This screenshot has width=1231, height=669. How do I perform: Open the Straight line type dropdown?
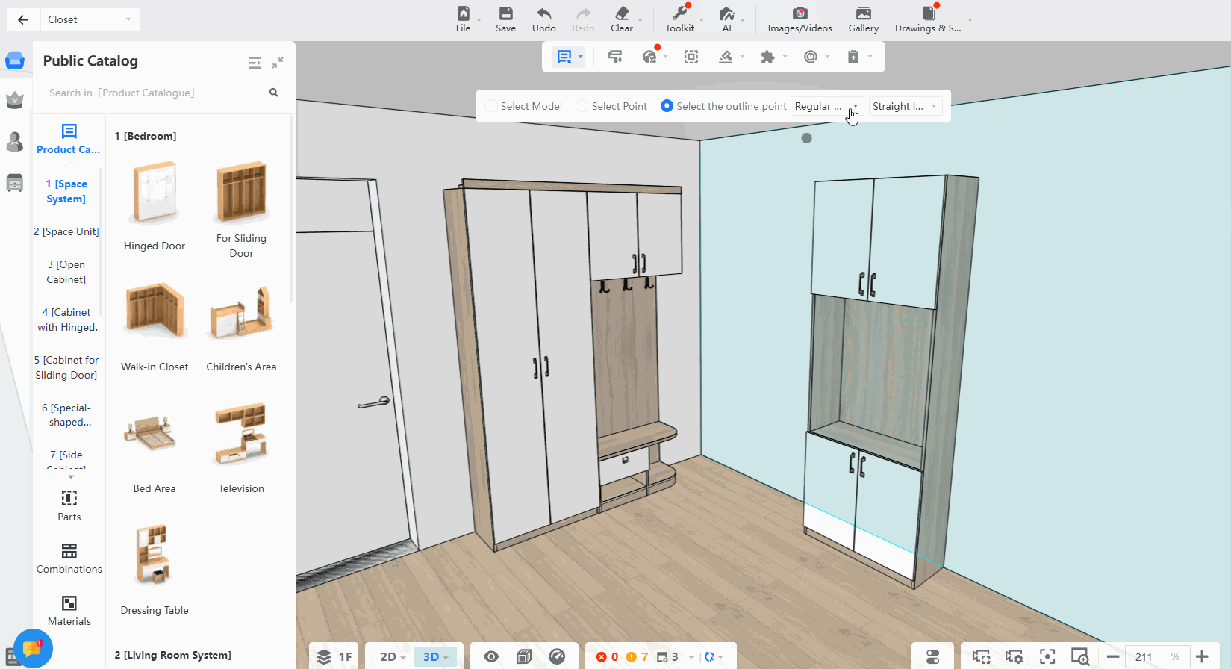[x=906, y=106]
